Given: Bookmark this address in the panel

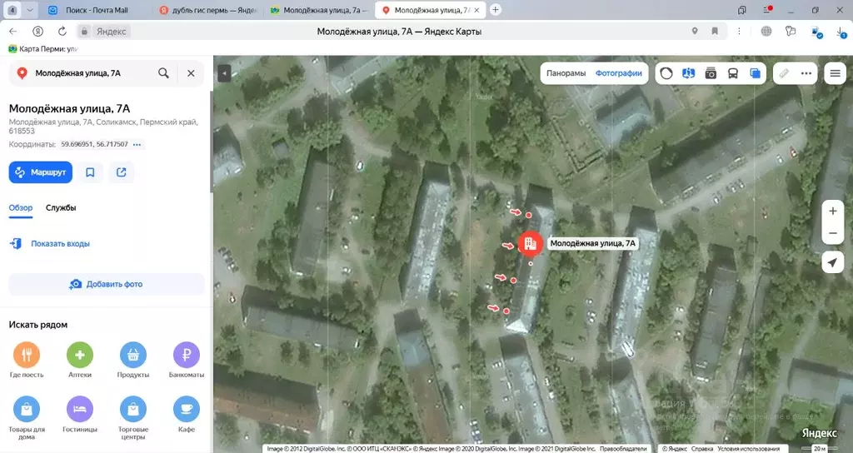Looking at the screenshot, I should [90, 172].
